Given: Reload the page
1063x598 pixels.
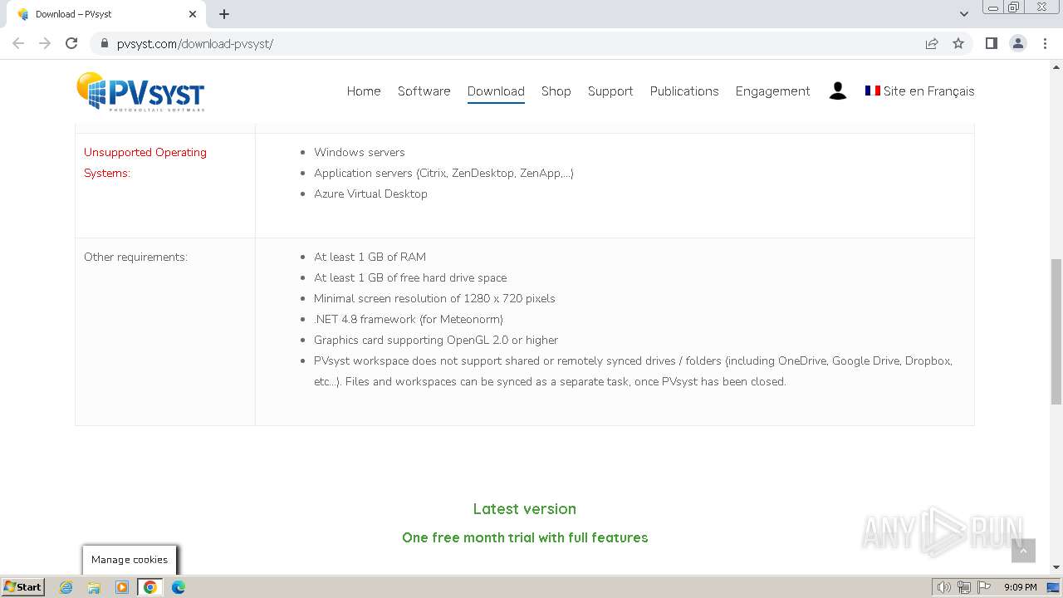Looking at the screenshot, I should click(71, 43).
